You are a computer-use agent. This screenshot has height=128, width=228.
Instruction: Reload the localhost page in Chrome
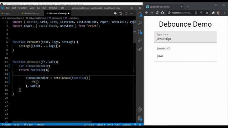click(157, 13)
